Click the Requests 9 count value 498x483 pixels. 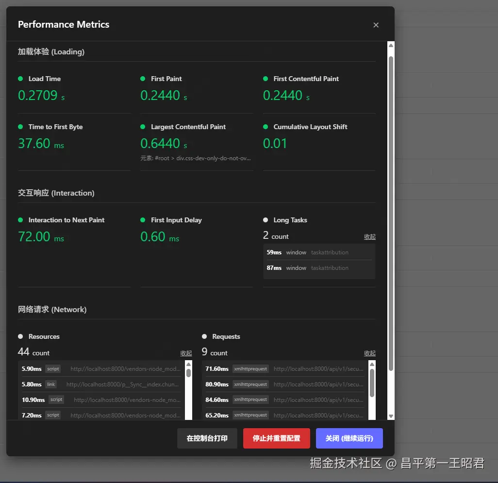coord(215,352)
